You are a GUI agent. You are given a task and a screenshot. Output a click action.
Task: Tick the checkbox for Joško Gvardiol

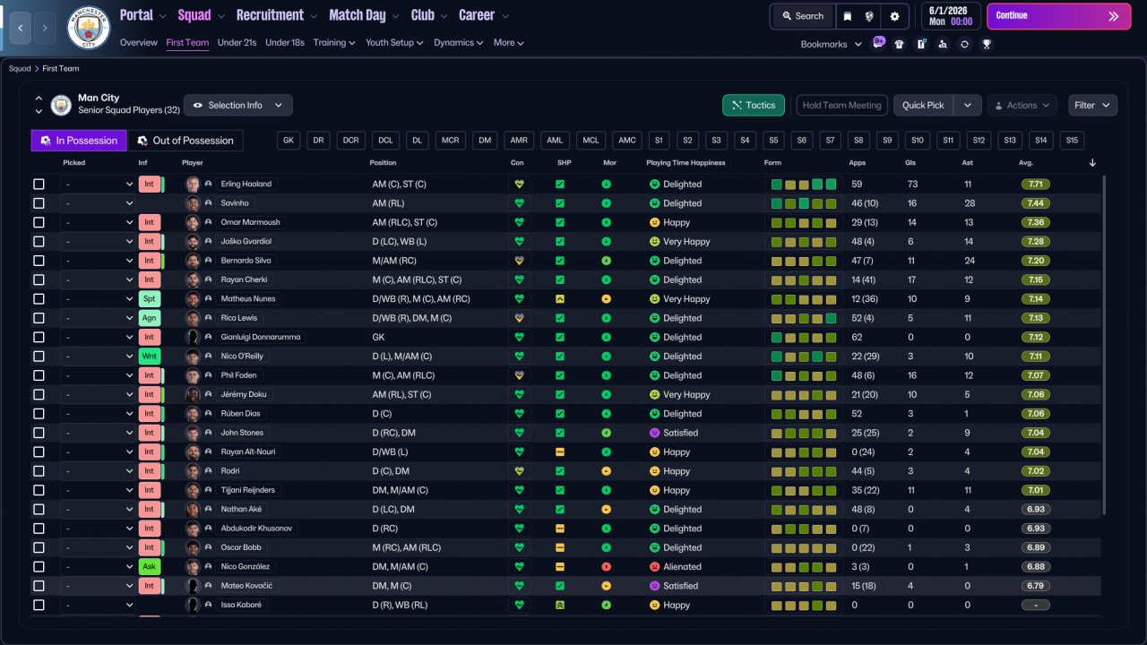(39, 242)
